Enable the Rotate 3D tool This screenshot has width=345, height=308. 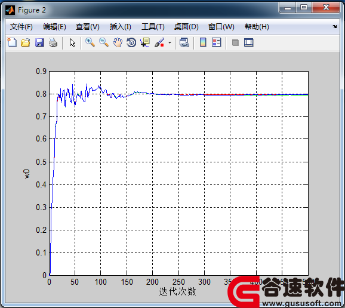tap(131, 42)
